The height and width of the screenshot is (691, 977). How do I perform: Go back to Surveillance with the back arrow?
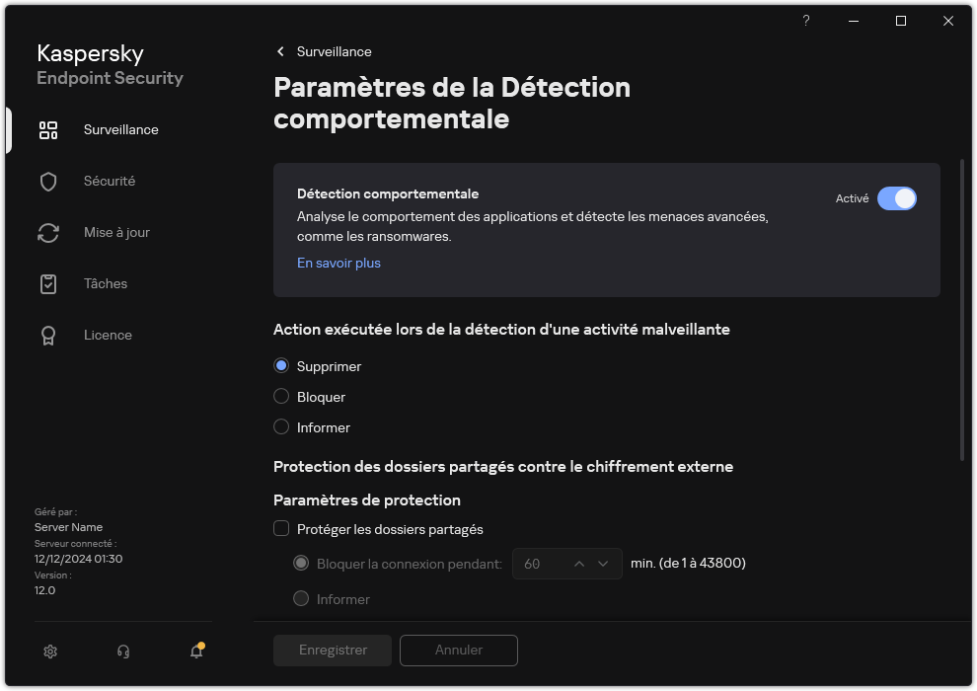[279, 51]
